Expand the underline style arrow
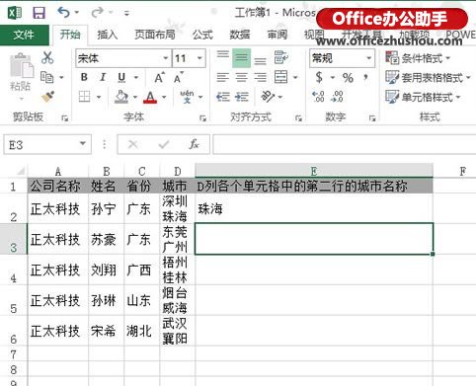Image resolution: width=476 pixels, height=386 pixels. pos(136,78)
